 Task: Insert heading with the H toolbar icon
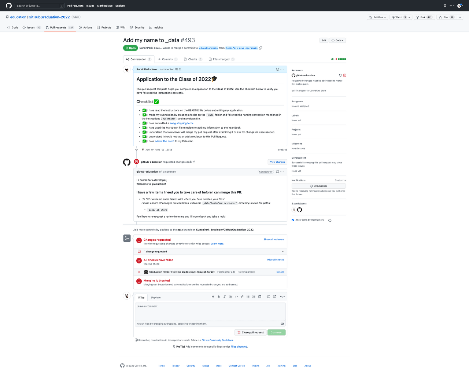(x=213, y=297)
